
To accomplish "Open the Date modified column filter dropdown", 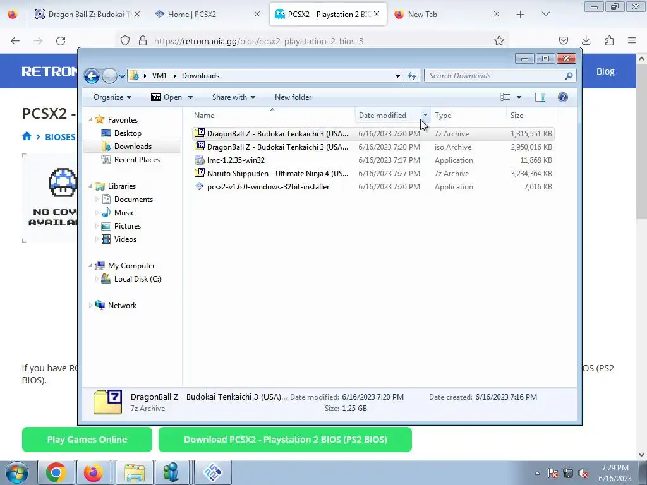I will click(425, 116).
